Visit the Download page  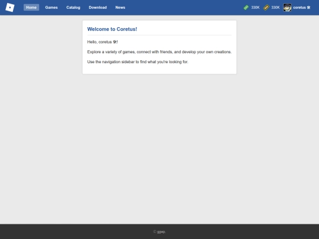tap(97, 7)
